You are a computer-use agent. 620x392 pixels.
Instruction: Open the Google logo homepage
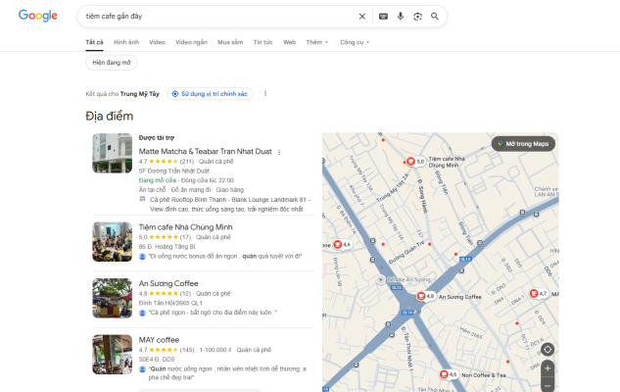pos(37,16)
